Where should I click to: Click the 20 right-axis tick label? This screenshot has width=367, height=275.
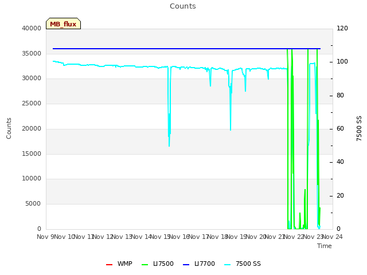coord(340,195)
